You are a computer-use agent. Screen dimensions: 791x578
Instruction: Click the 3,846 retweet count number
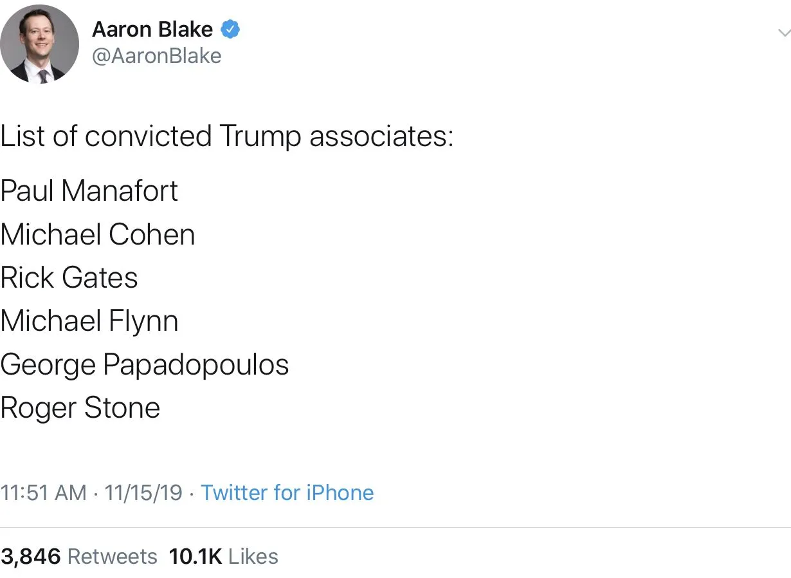pyautogui.click(x=31, y=556)
